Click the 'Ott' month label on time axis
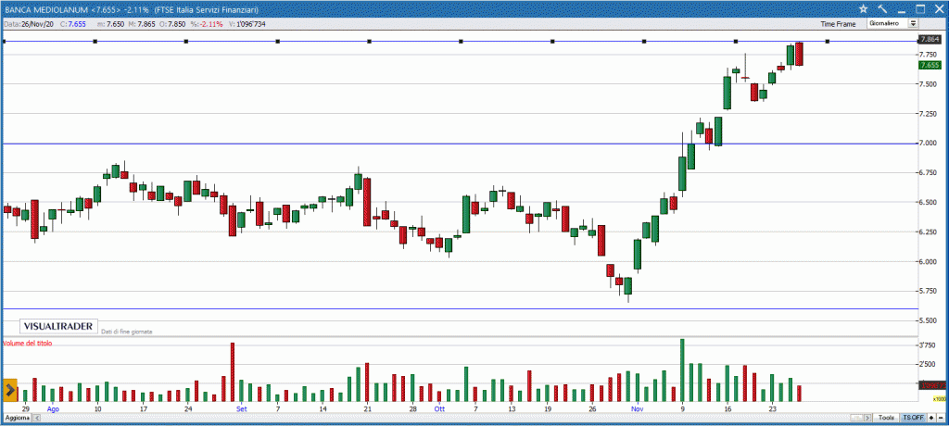 438,409
